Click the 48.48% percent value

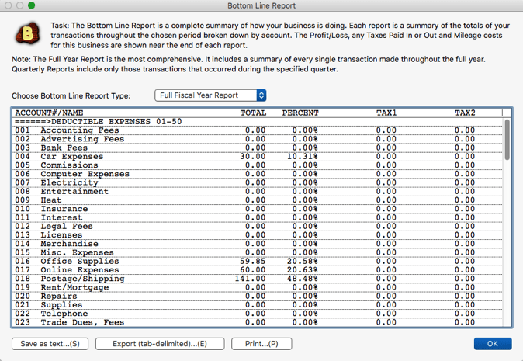click(x=303, y=279)
